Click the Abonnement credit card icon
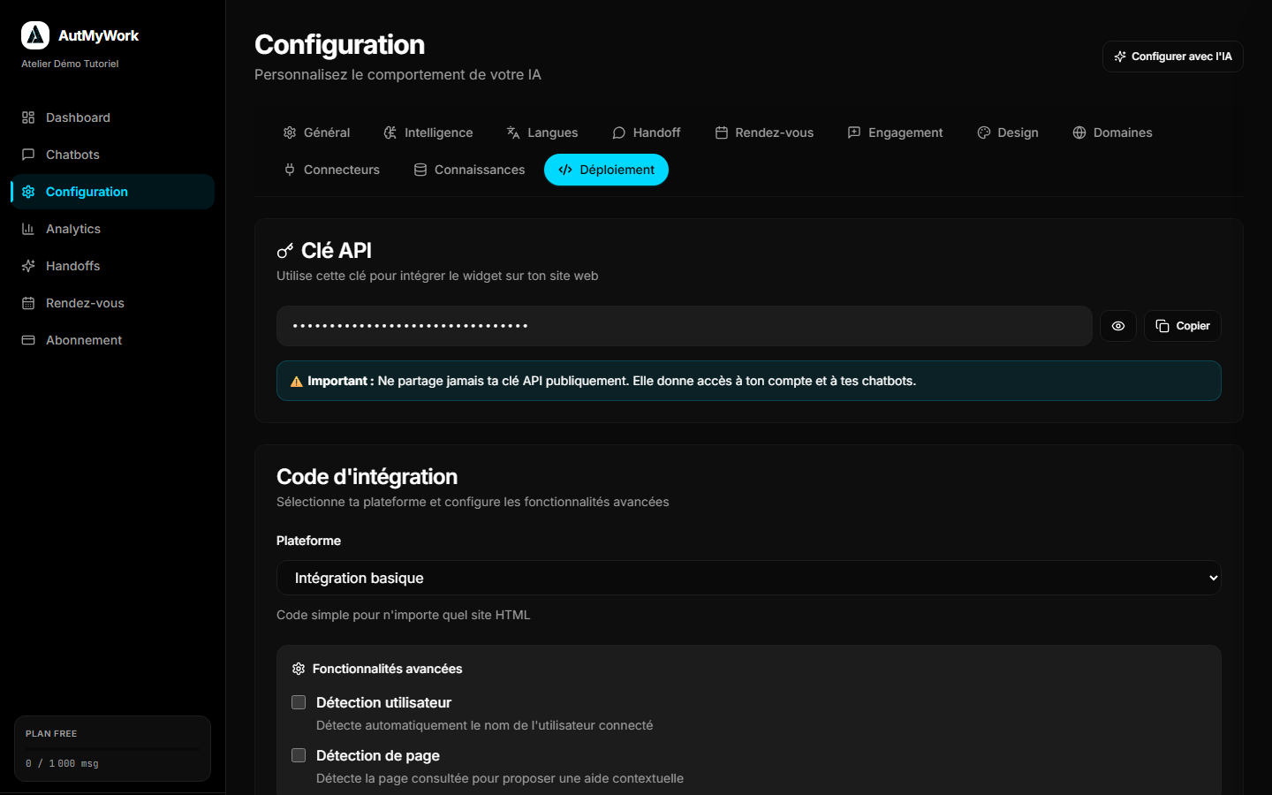This screenshot has height=795, width=1272. (x=28, y=340)
